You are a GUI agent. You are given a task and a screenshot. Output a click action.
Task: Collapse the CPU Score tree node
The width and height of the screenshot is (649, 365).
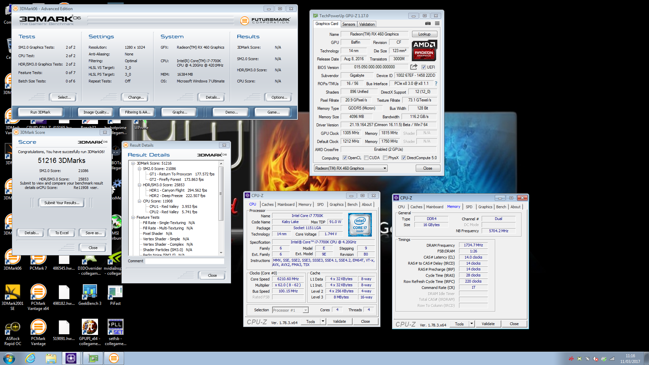click(x=139, y=201)
